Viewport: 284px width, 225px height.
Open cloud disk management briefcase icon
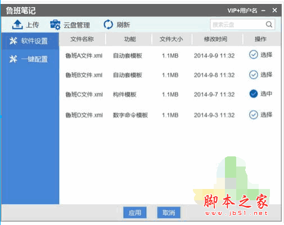pyautogui.click(x=55, y=25)
